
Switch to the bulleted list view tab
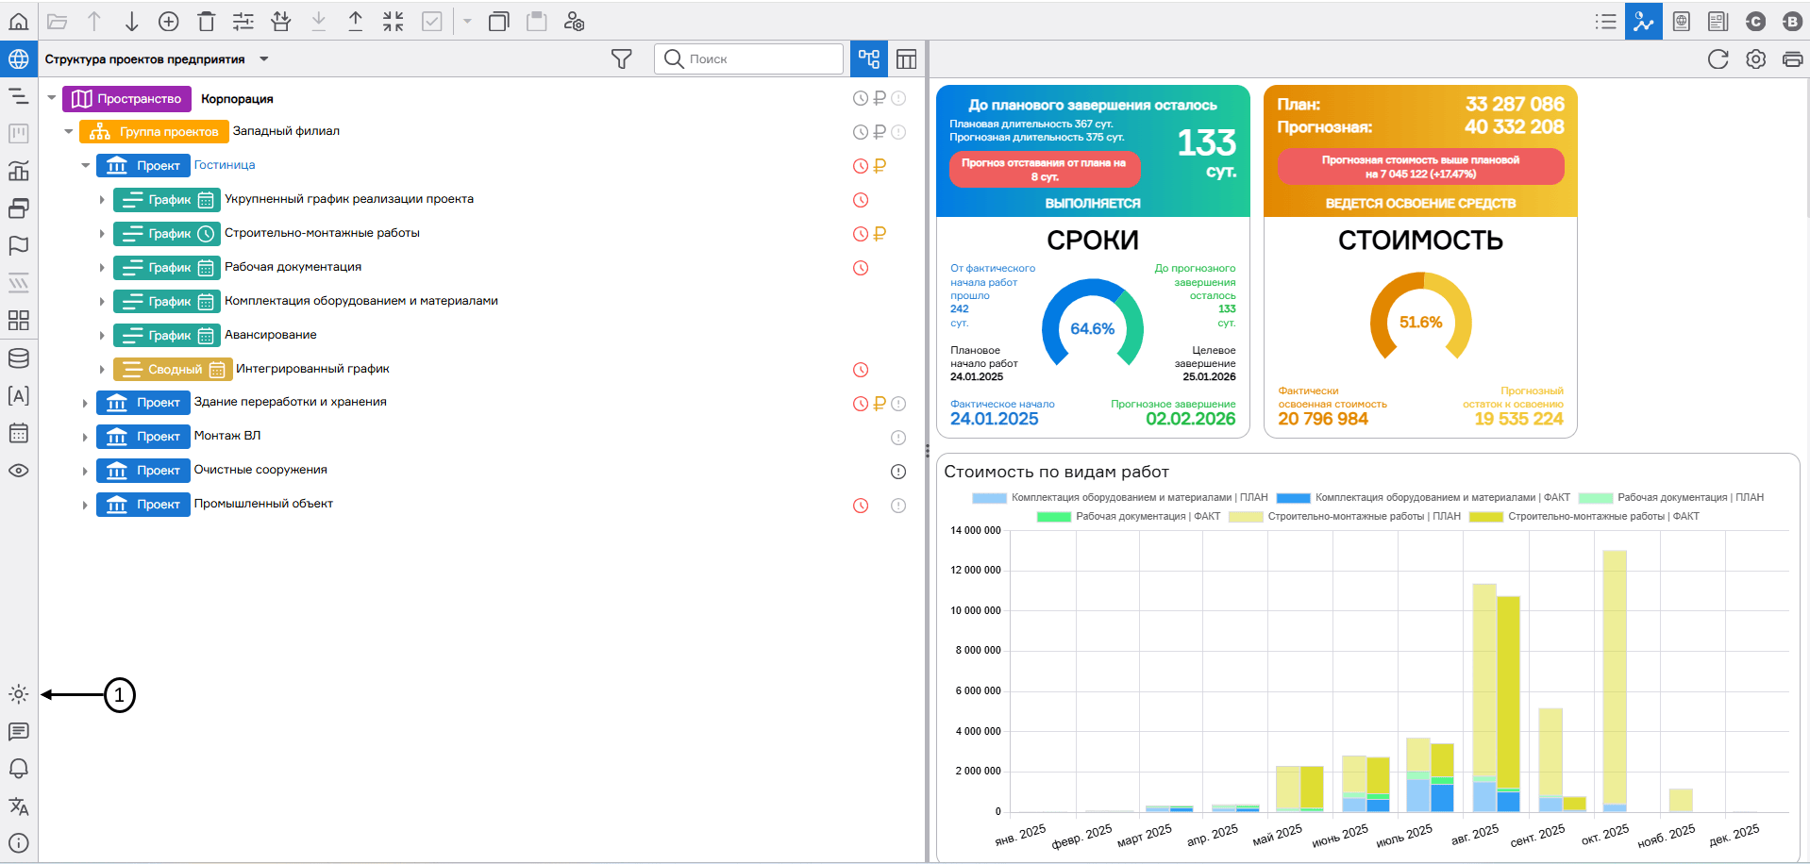point(1605,22)
